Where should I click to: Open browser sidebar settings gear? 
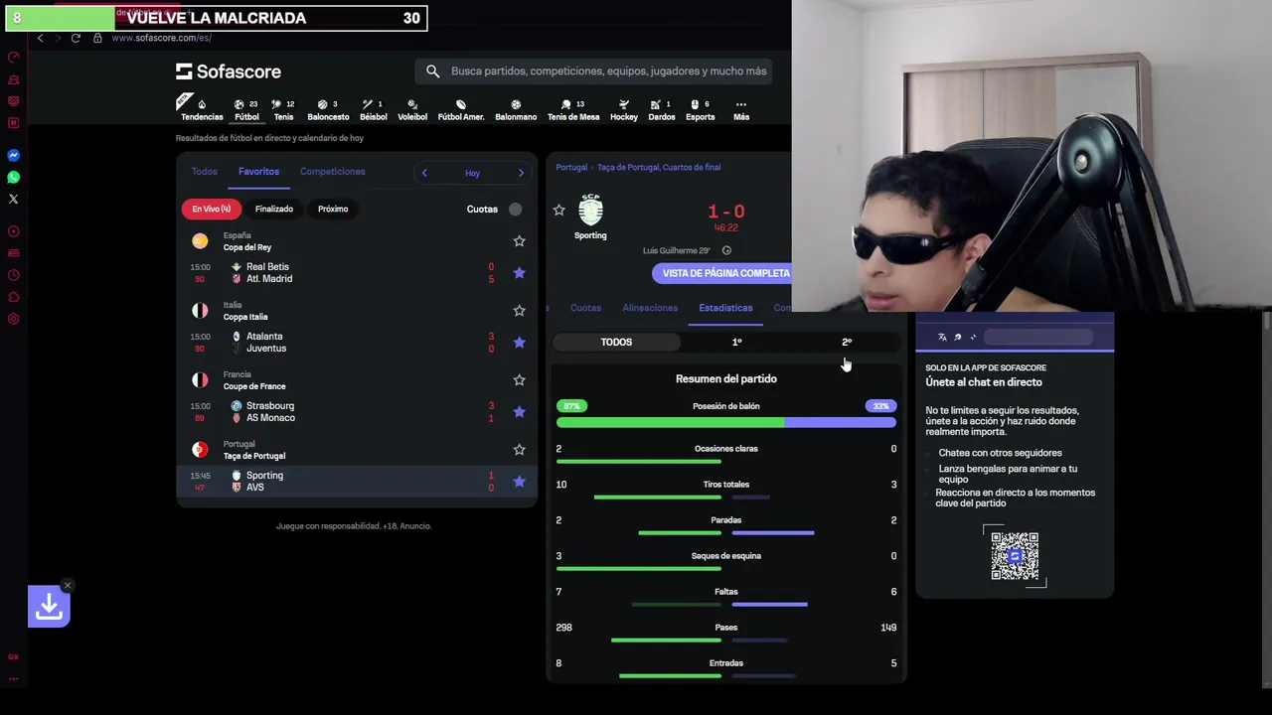coord(13,319)
